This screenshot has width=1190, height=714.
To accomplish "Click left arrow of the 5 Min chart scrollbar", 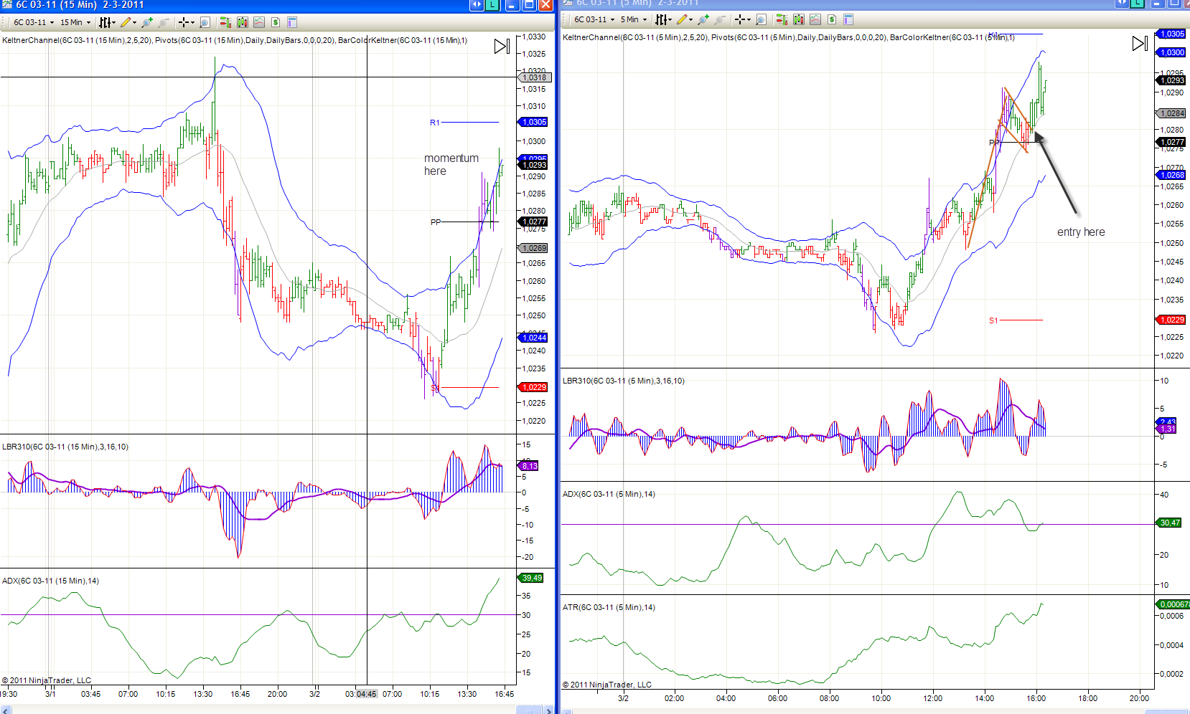I will point(566,710).
